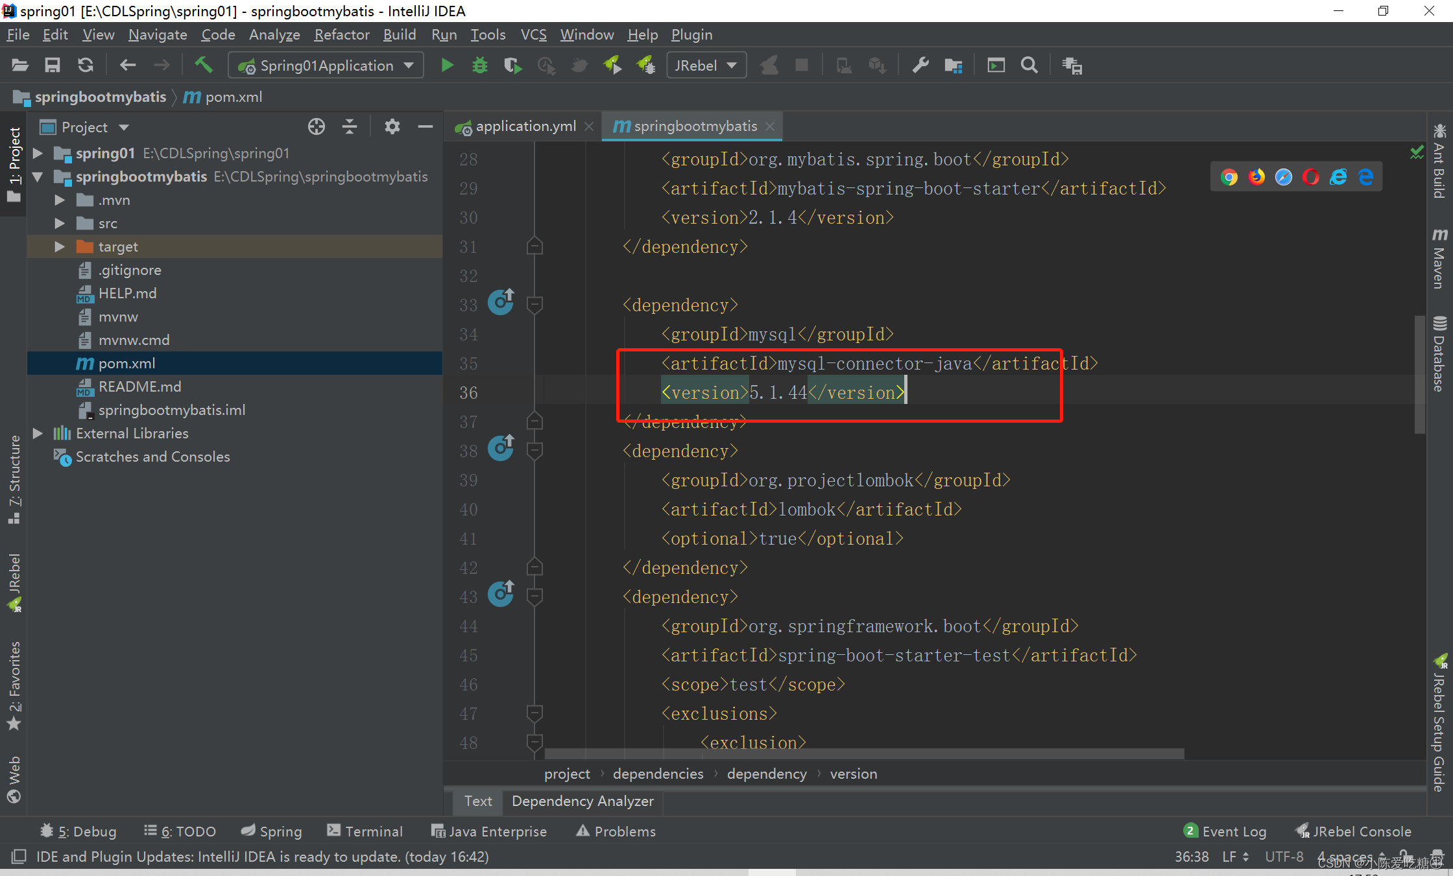Click the green Run button in toolbar
The width and height of the screenshot is (1453, 876).
[447, 65]
